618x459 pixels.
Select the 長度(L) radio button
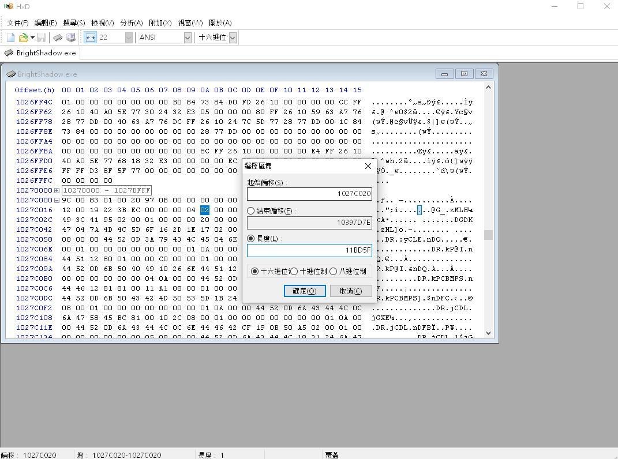coord(251,238)
